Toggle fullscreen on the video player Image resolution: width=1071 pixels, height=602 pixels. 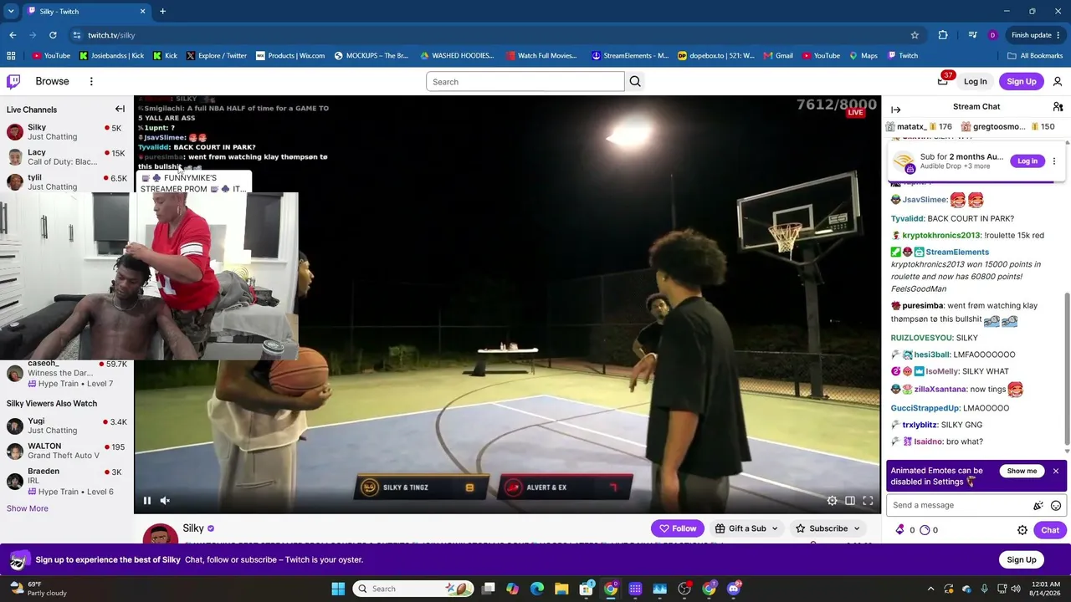[868, 501]
